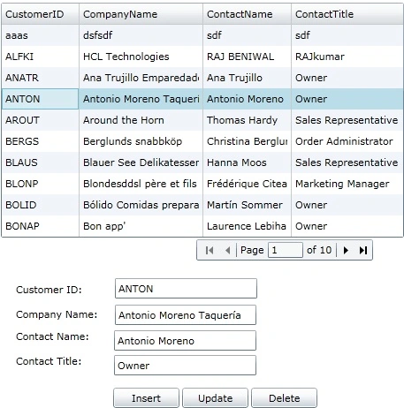Edit the Contact Title text field

pyautogui.click(x=185, y=366)
